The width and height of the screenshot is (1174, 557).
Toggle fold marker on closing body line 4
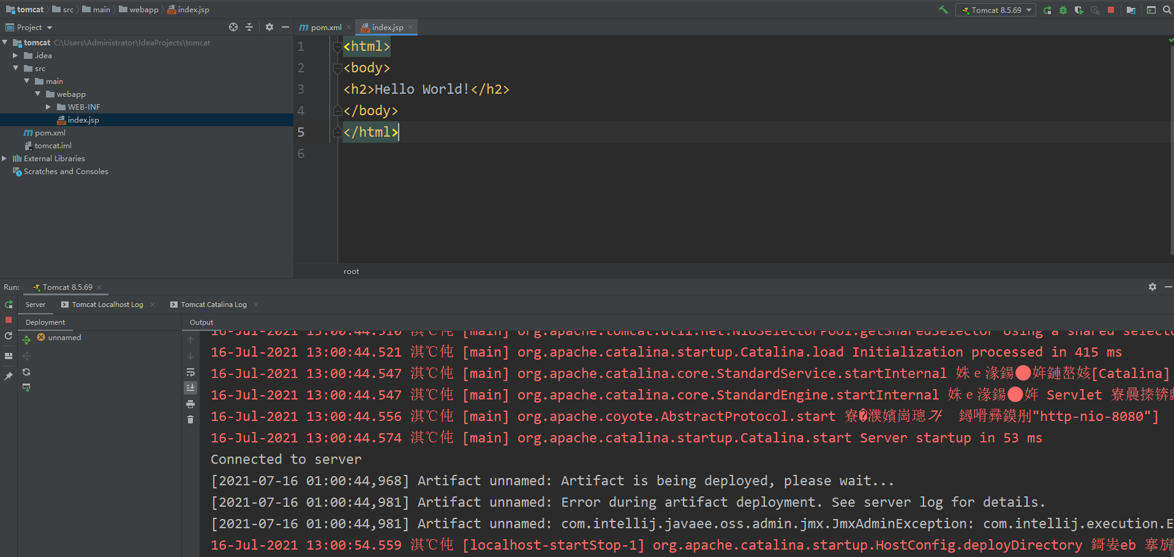(337, 111)
